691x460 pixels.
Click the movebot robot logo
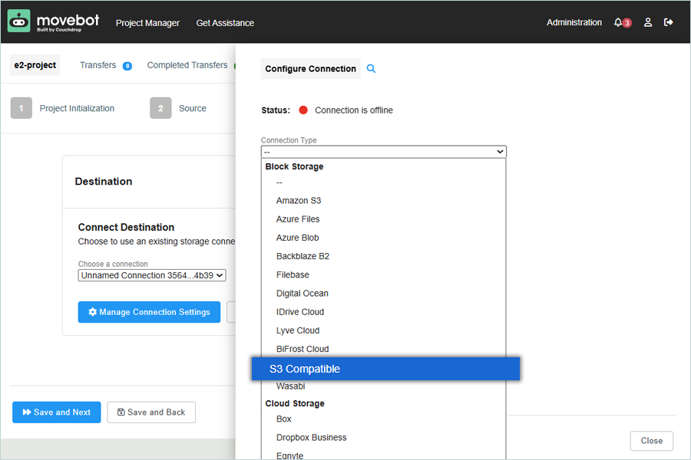coord(19,21)
